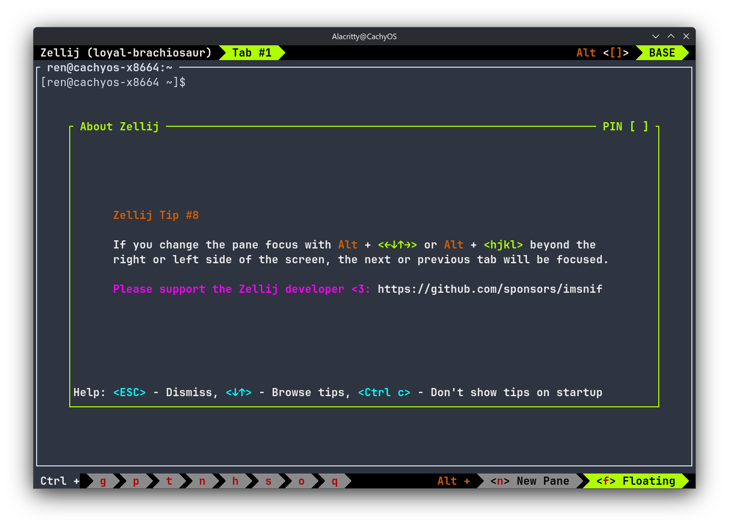Image resolution: width=729 pixels, height=528 pixels.
Task: Activate the 's' search mode key segment
Action: pyautogui.click(x=268, y=481)
